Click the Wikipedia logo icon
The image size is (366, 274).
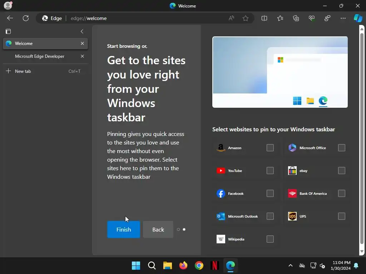[x=221, y=239]
